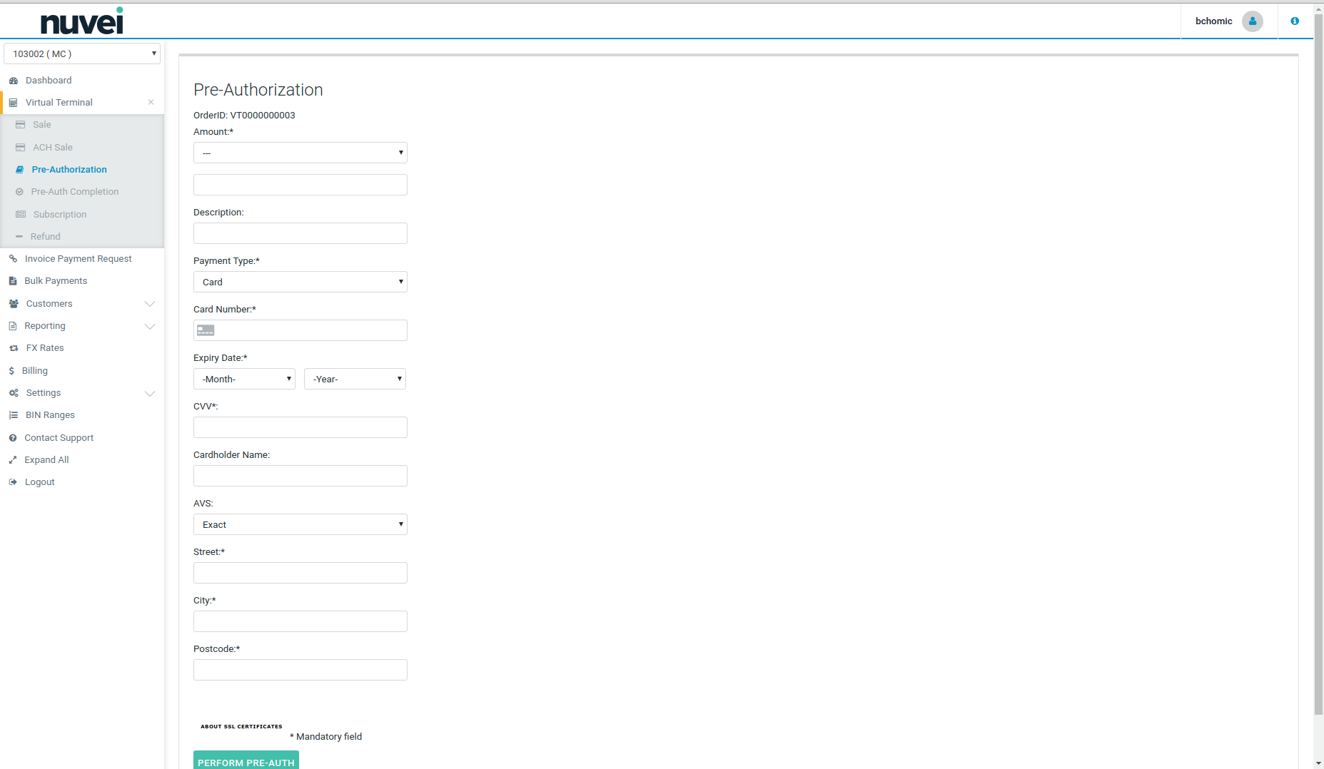Expand the Customers sidebar section
The width and height of the screenshot is (1324, 769).
point(150,304)
